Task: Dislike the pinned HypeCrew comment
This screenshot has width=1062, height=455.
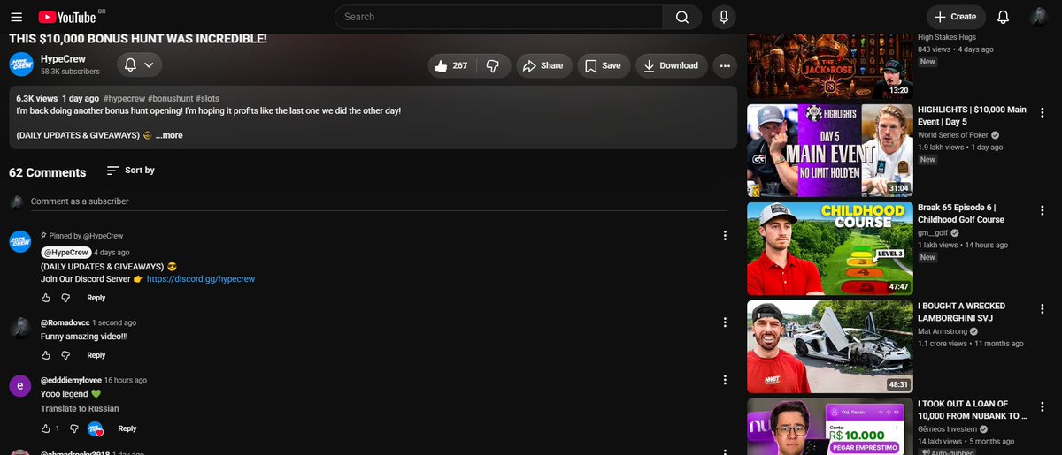Action: click(x=65, y=298)
